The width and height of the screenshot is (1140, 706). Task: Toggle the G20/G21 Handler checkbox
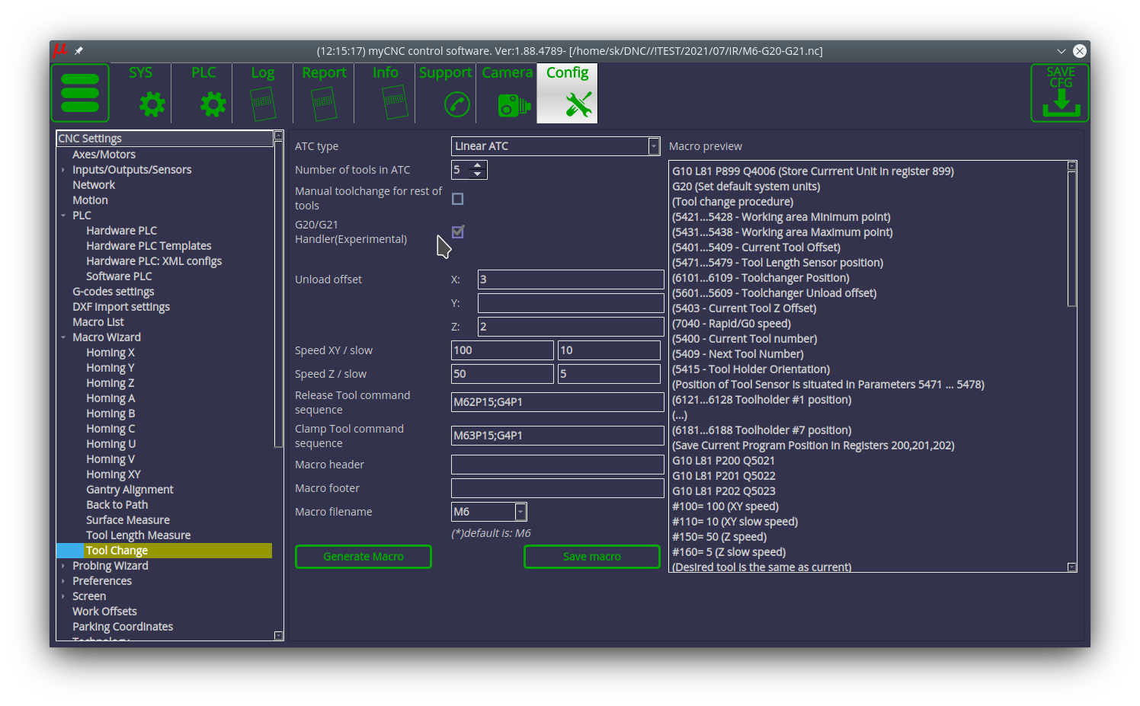(x=458, y=232)
